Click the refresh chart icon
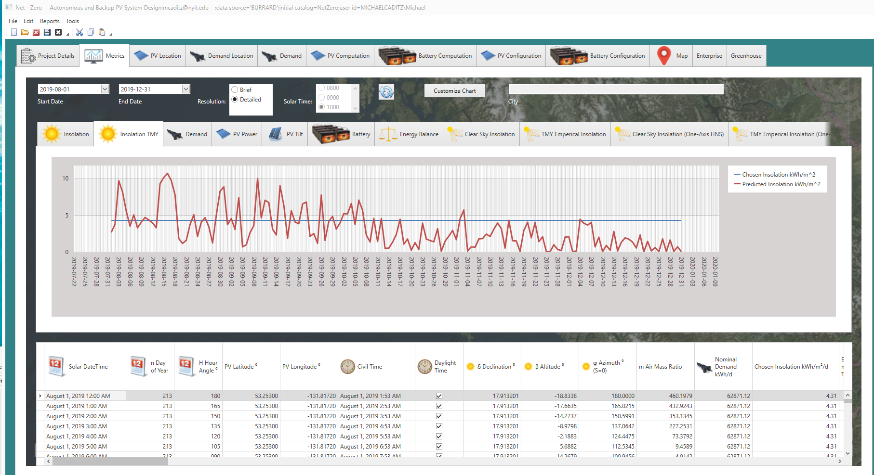 click(x=386, y=92)
